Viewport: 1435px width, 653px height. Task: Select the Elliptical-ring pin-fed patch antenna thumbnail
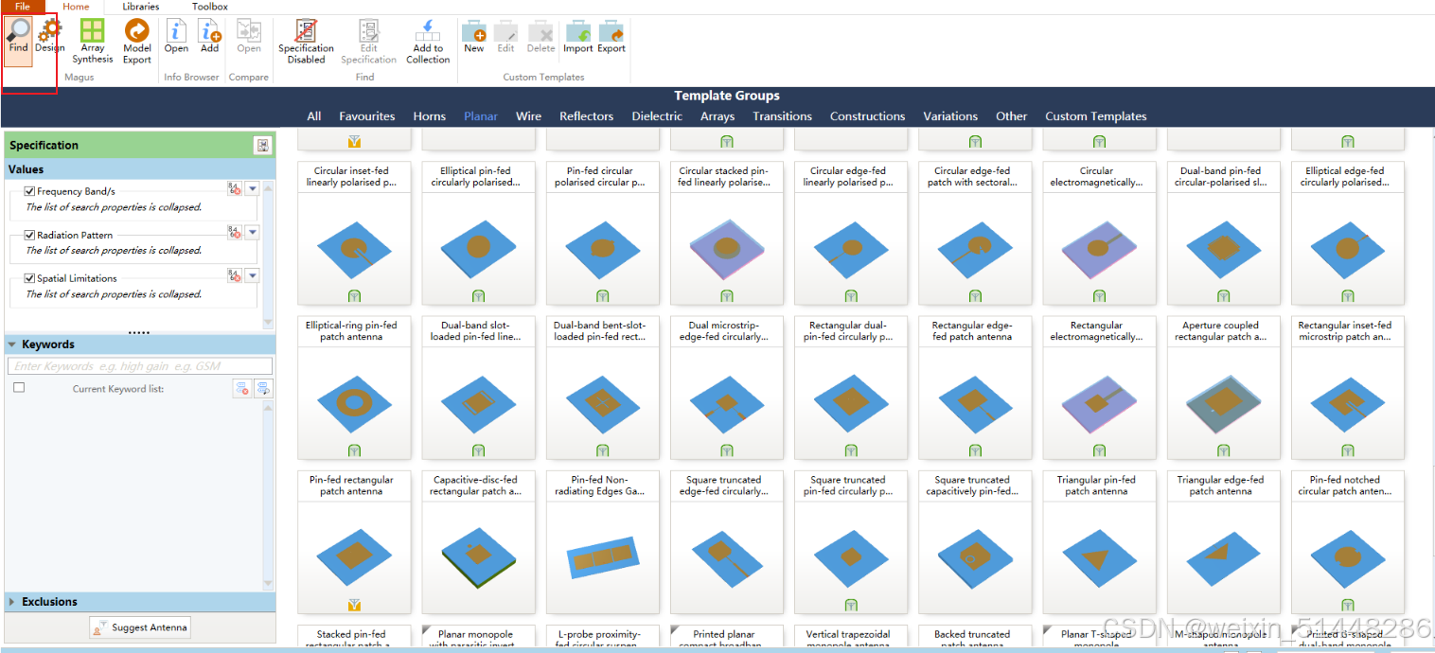354,388
